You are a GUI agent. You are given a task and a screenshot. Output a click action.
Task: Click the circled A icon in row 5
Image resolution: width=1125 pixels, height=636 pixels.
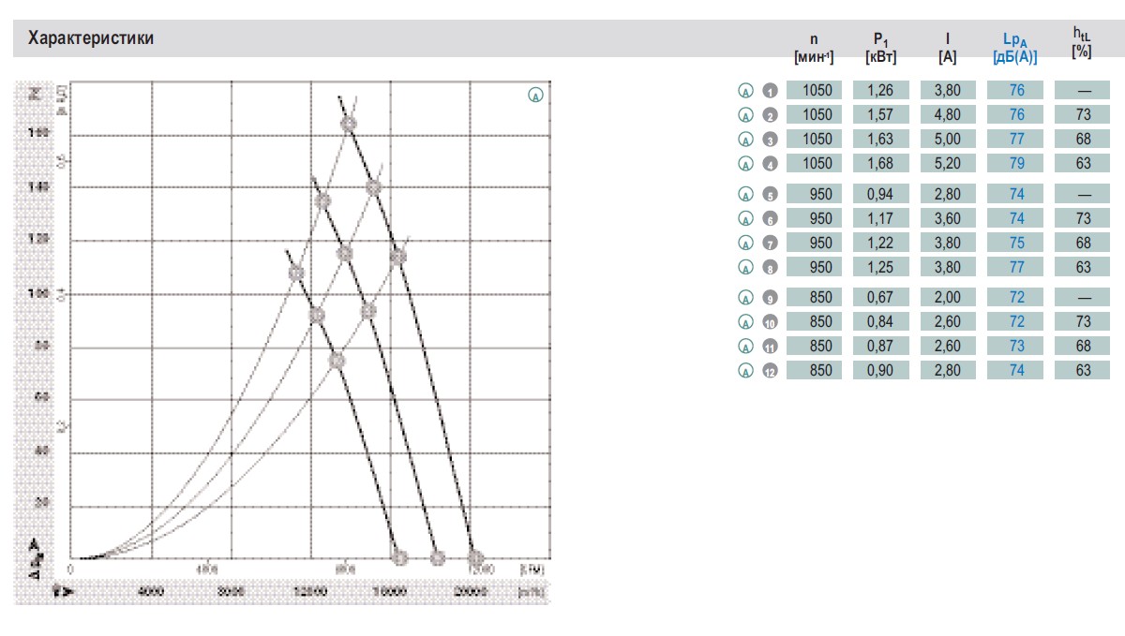(745, 196)
